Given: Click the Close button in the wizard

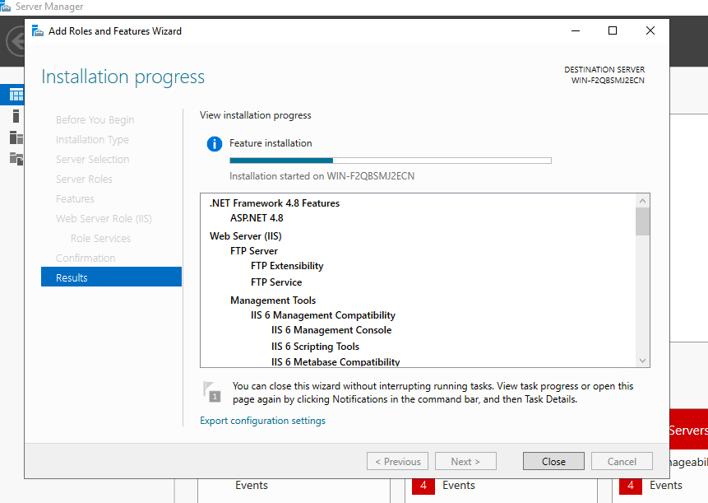Looking at the screenshot, I should tap(553, 461).
